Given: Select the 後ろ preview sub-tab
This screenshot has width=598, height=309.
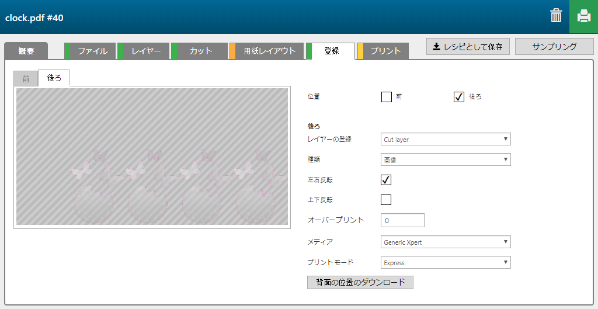Looking at the screenshot, I should pyautogui.click(x=54, y=78).
